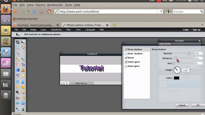Select the Color Picker eyedropper tool

[x=18, y=109]
